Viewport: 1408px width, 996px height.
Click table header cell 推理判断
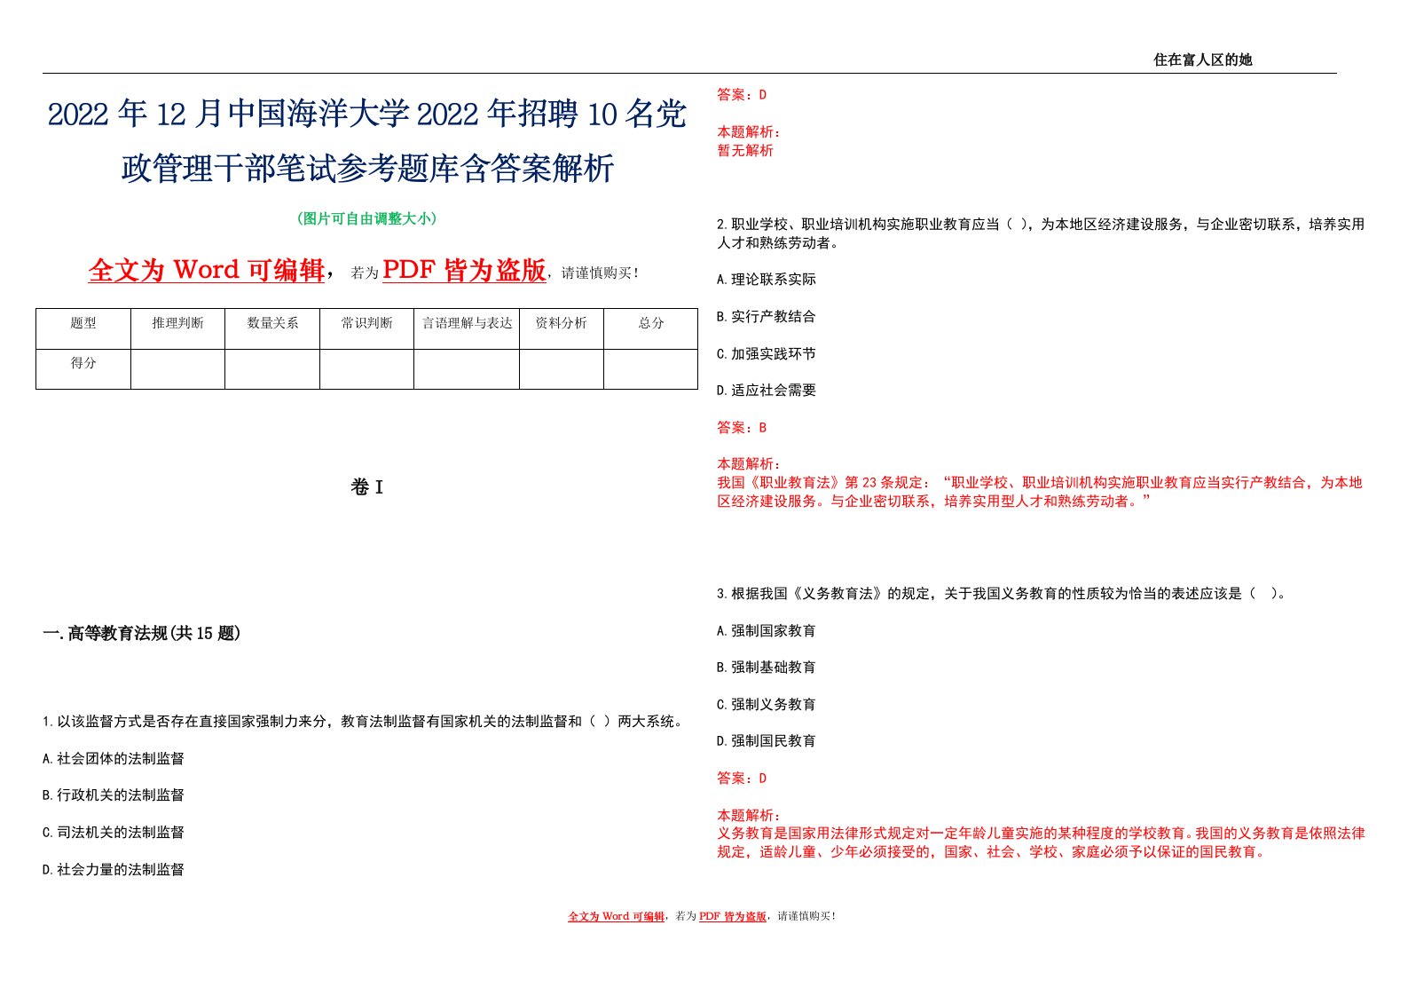[177, 328]
